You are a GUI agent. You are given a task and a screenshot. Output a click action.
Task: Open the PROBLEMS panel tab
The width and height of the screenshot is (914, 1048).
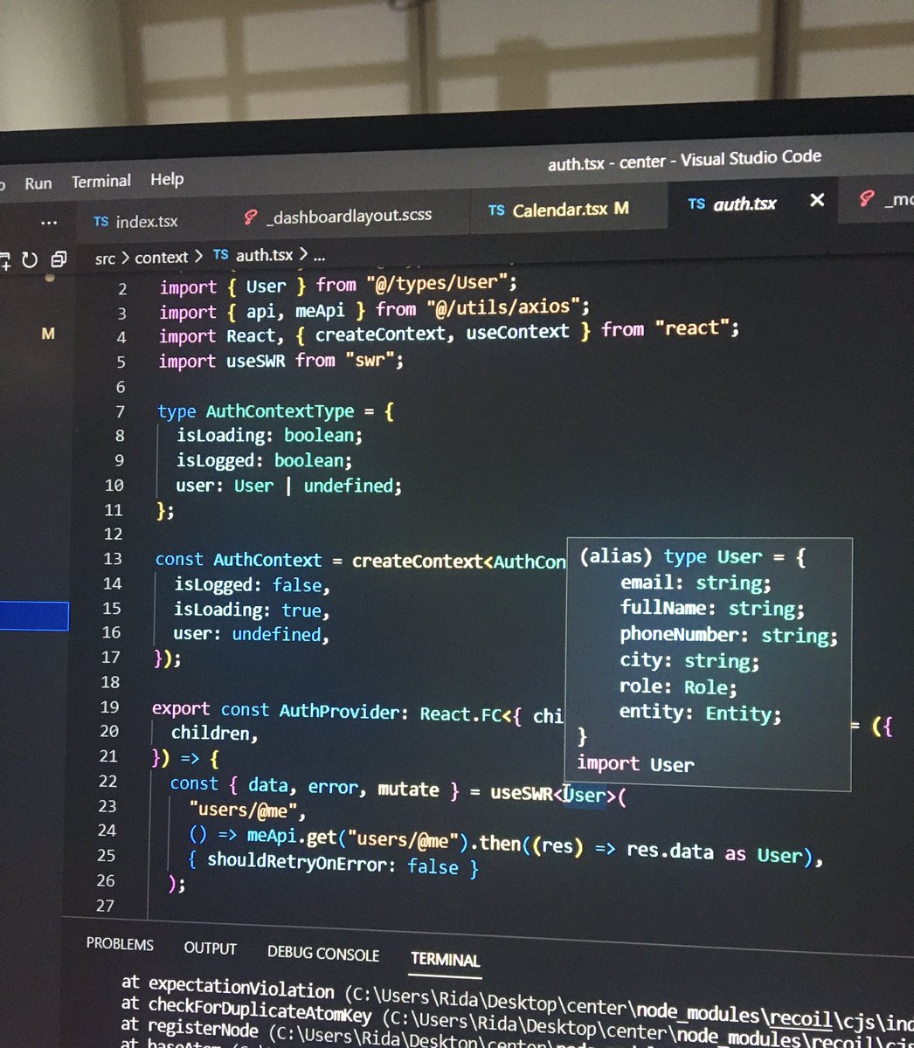(x=120, y=944)
